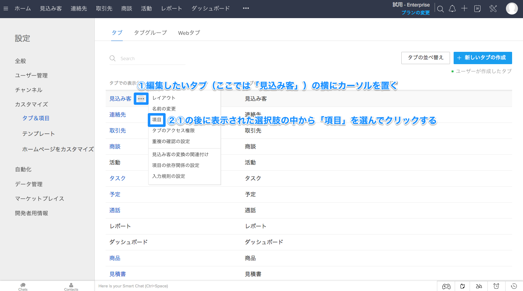Open the 通話 tab link in list
523x291 pixels.
(115, 210)
